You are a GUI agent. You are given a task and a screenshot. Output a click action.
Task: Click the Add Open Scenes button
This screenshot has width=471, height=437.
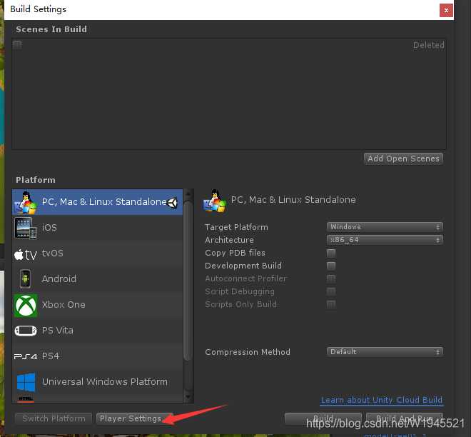[403, 159]
